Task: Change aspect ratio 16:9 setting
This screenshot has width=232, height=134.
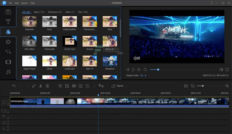Action: (x=143, y=76)
